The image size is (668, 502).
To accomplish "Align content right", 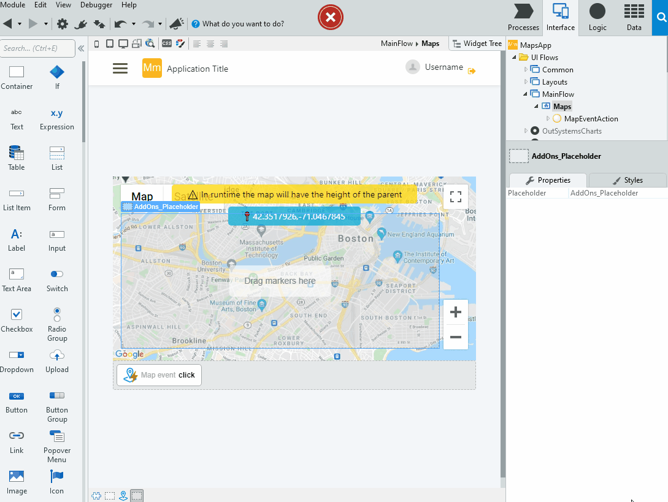I will click(x=224, y=44).
